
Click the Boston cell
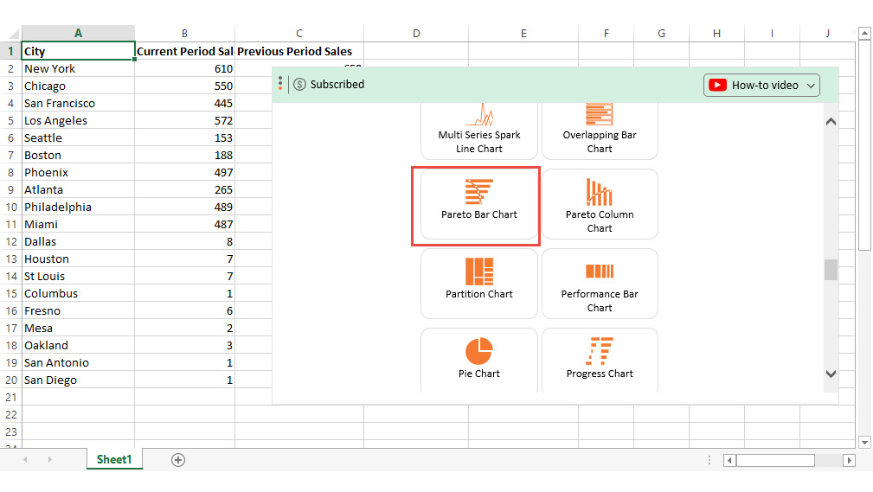[x=78, y=155]
